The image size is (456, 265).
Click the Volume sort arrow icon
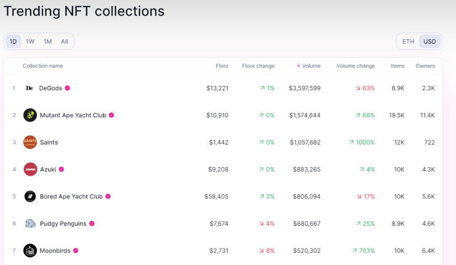click(298, 66)
